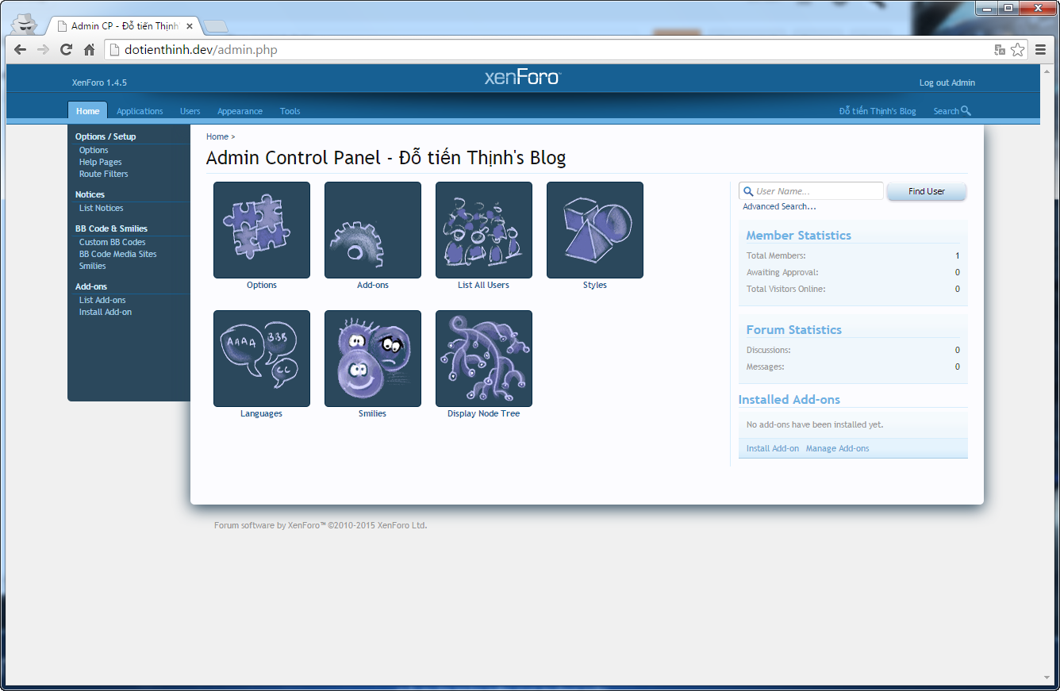
Task: Open the Languages speech-bubbles icon
Action: coord(262,359)
